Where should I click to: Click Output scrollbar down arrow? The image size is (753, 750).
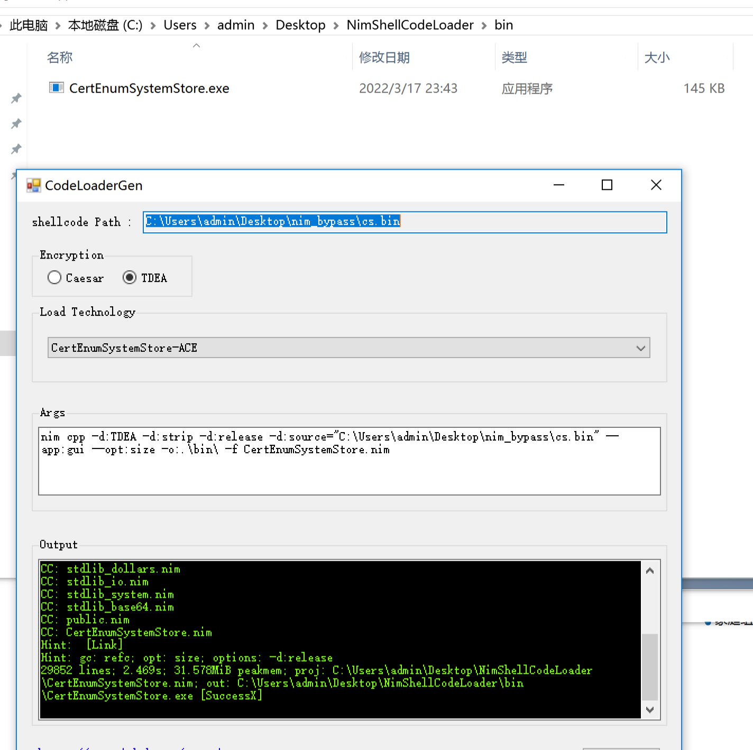[x=650, y=710]
